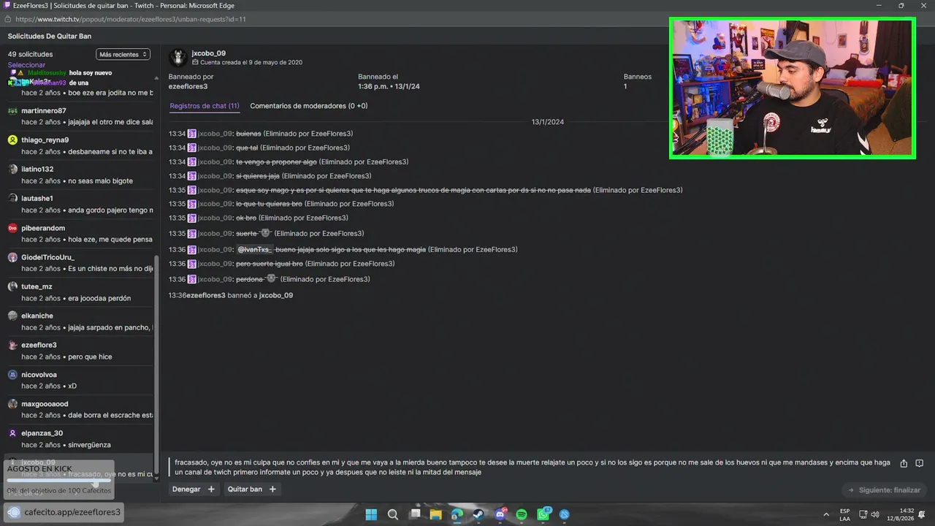Open WhatsApp from the taskbar
Screen dimensions: 935x526
543,514
